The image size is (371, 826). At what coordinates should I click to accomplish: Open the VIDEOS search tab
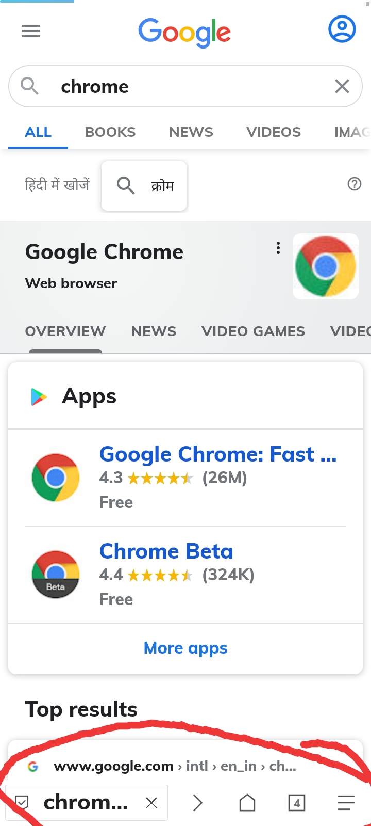tap(274, 132)
